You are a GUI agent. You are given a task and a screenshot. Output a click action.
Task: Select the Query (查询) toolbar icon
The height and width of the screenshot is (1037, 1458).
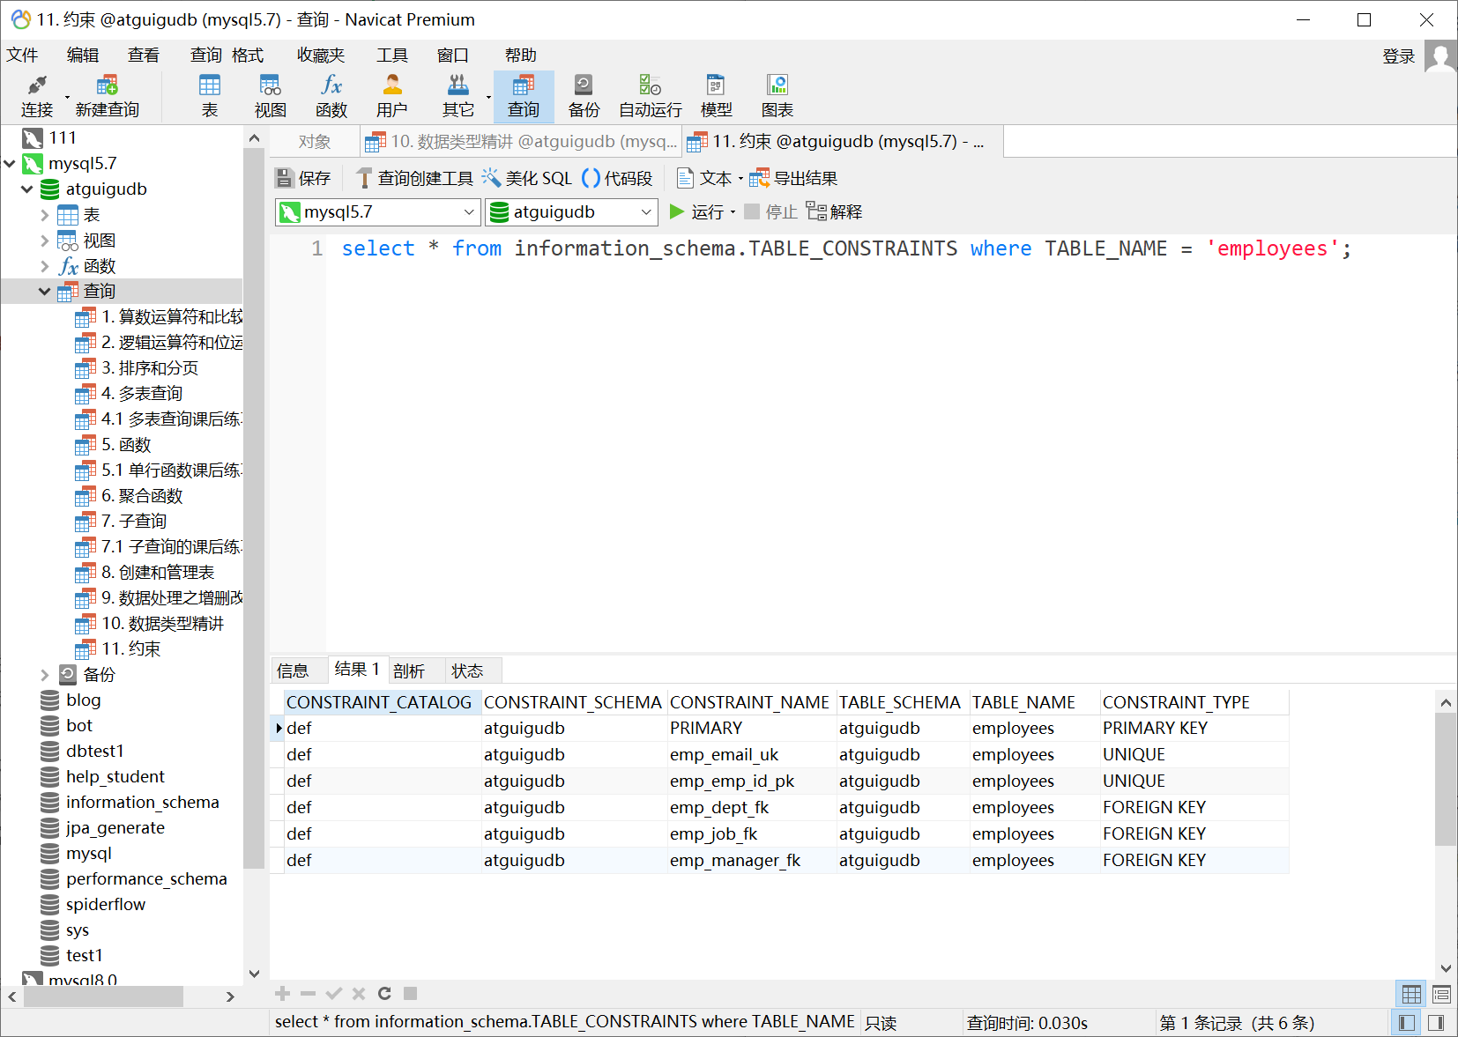(x=524, y=96)
